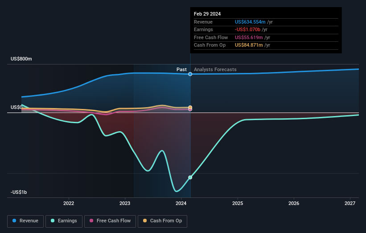Image resolution: width=366 pixels, height=233 pixels.
Task: Select the 2026 x-axis label
Action: click(294, 203)
